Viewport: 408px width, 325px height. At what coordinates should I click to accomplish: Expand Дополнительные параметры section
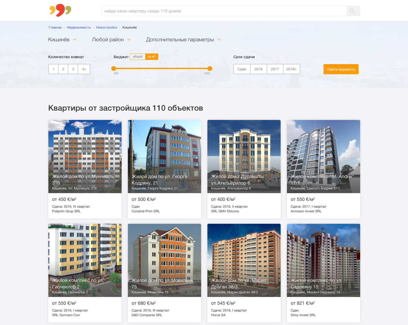tap(184, 40)
